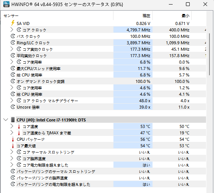Click the clock icon of コア クロック マルチプライヤー
This screenshot has height=193, width=214.
pos(19,100)
